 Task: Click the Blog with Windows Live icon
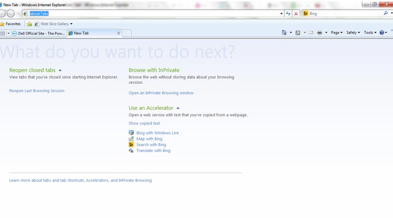click(x=131, y=133)
